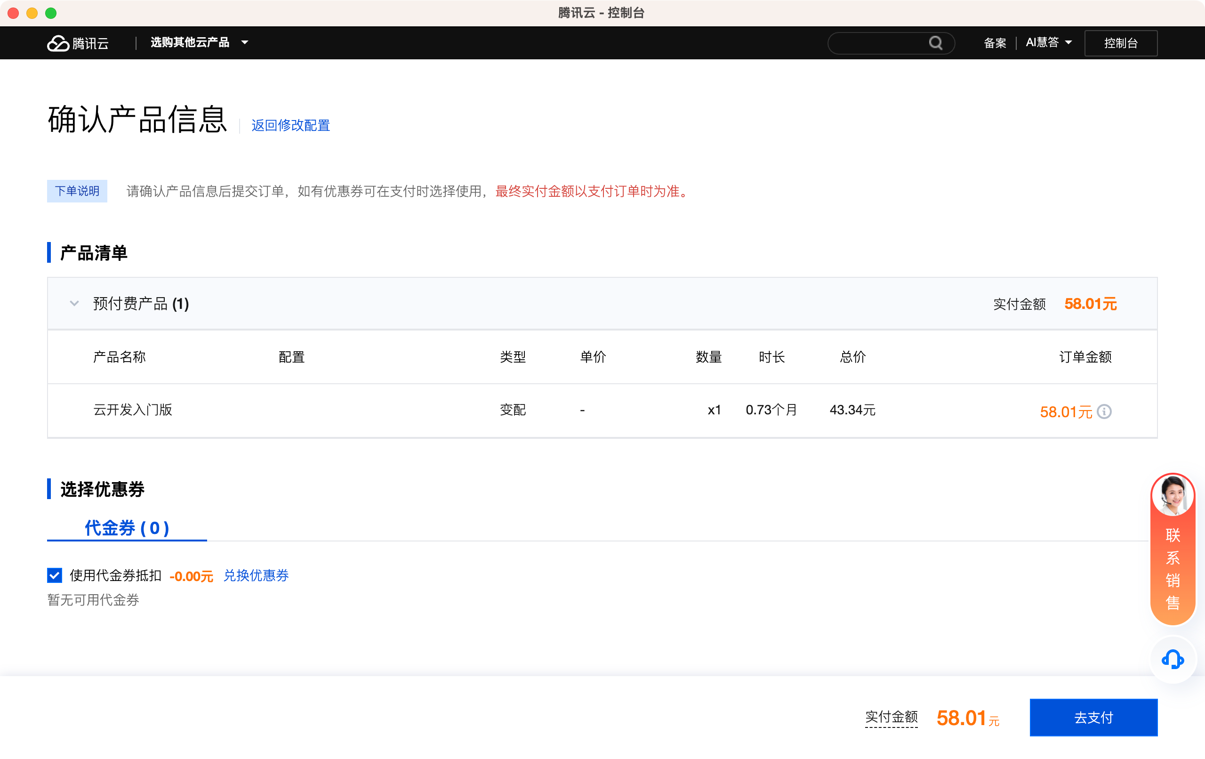Click the order amount info icon

click(x=1104, y=412)
